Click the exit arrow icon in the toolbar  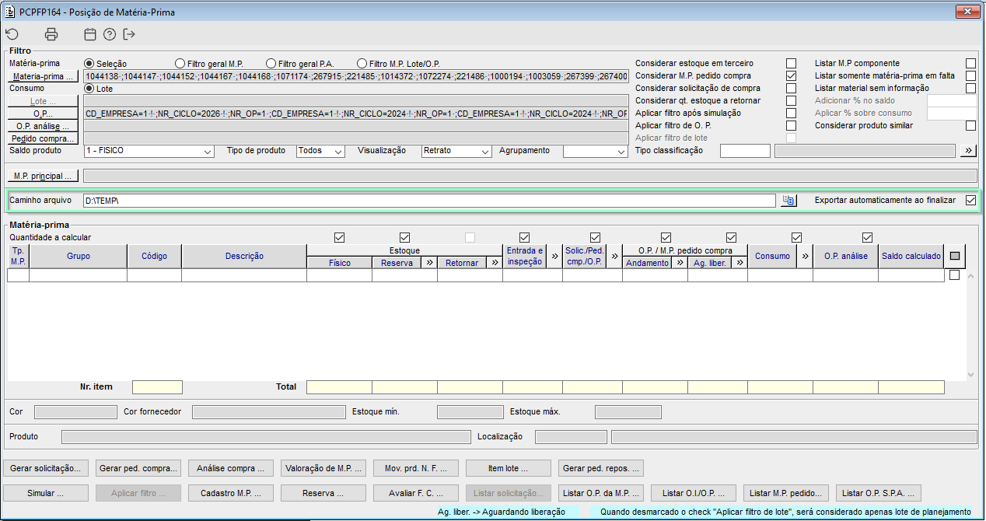(129, 34)
